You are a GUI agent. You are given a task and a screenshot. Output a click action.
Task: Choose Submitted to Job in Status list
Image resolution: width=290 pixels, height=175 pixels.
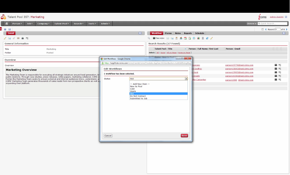(158, 98)
